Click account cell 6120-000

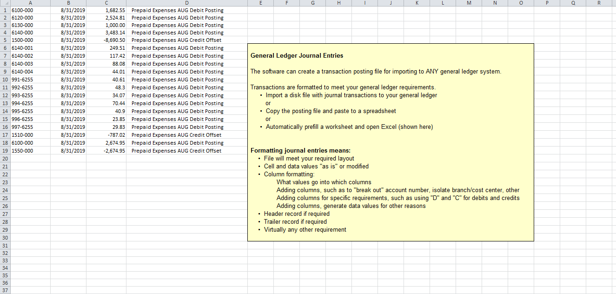[x=30, y=18]
